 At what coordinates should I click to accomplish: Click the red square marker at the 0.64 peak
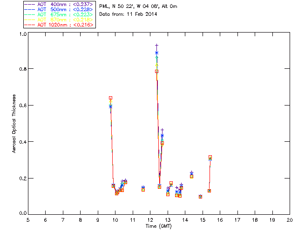click(x=110, y=98)
